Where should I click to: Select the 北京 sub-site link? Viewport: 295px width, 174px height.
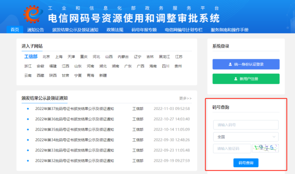tap(46, 57)
